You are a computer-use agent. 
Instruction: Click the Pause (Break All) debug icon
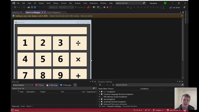pos(104,7)
